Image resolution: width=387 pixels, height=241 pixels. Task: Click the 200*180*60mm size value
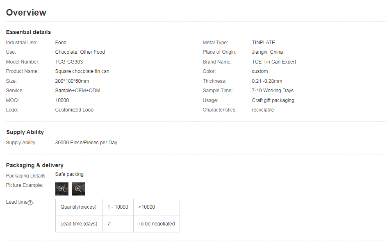[x=72, y=81]
